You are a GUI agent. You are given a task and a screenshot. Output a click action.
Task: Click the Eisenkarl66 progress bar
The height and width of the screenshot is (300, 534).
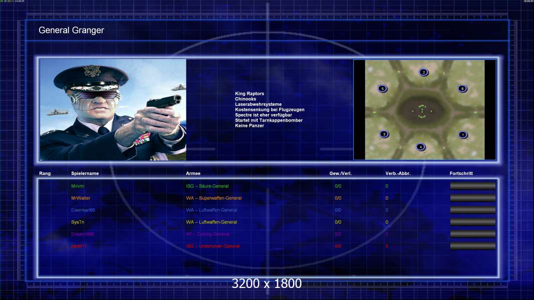[473, 210]
